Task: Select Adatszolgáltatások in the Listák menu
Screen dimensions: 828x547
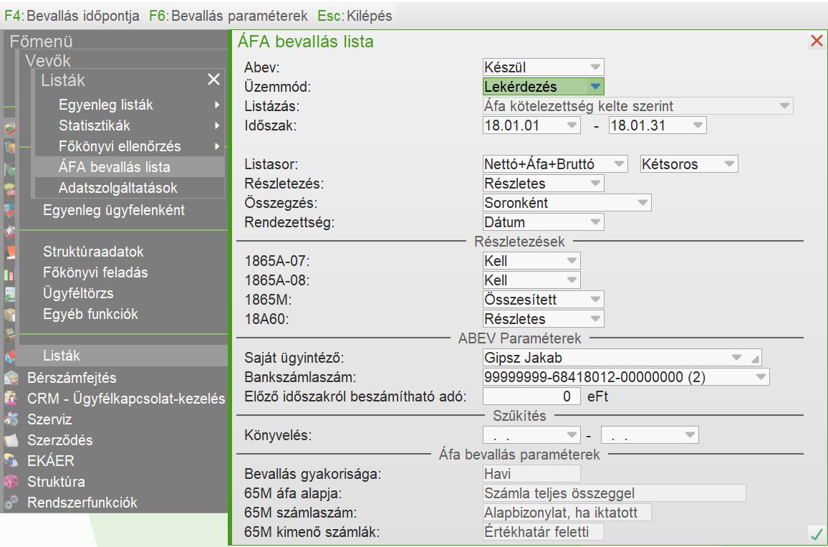Action: [x=118, y=188]
